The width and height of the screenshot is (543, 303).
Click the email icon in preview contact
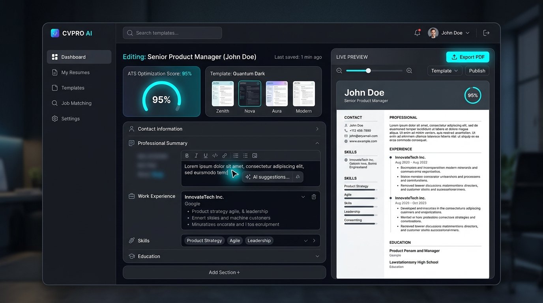click(346, 136)
